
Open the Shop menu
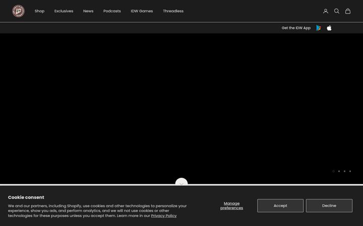point(39,11)
